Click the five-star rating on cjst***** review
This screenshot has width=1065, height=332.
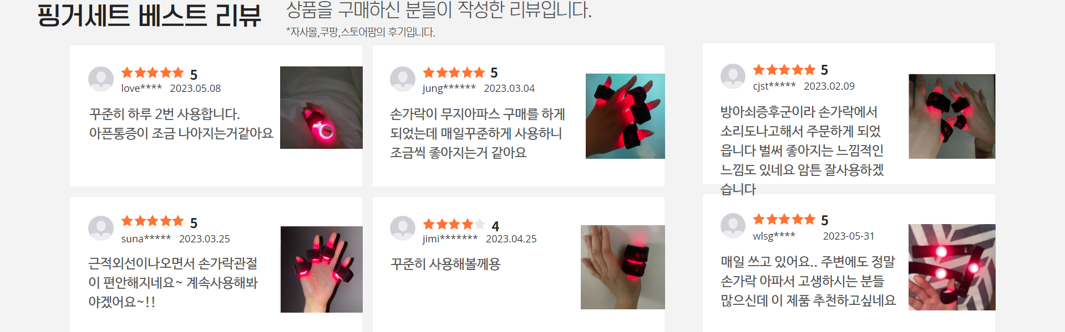(784, 70)
